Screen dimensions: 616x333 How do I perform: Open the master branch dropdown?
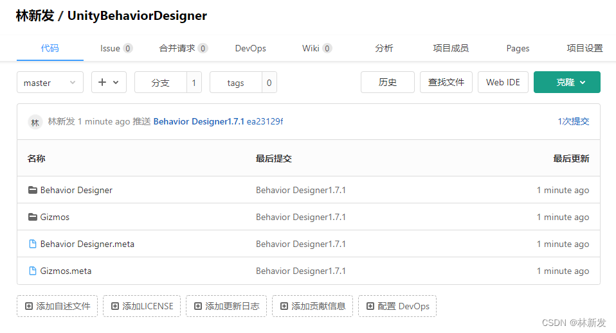pos(50,82)
